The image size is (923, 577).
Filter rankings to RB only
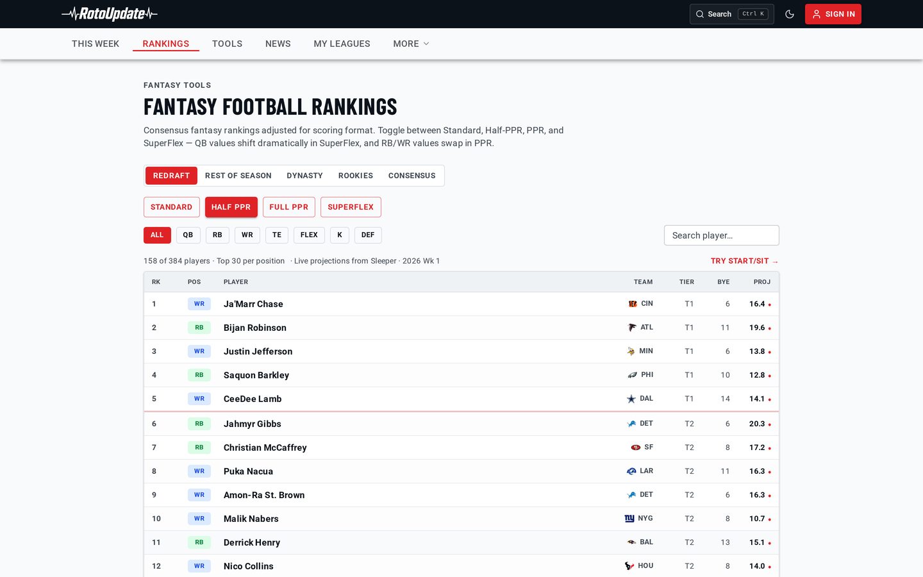tap(217, 235)
